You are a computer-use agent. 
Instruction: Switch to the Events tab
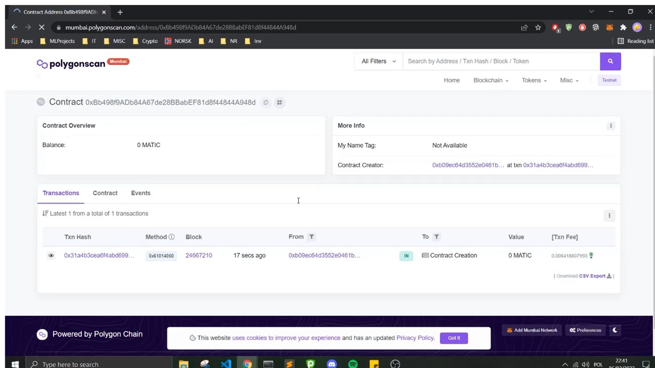point(141,193)
